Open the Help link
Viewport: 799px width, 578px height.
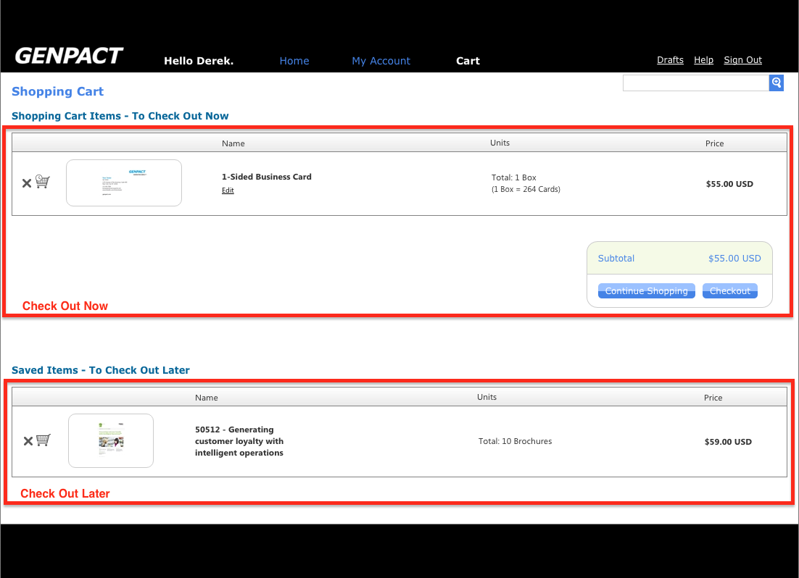(703, 60)
